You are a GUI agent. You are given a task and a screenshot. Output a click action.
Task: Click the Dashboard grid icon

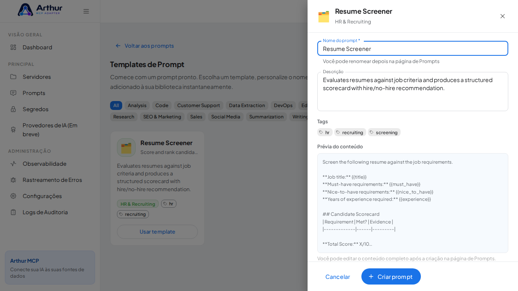(13, 47)
